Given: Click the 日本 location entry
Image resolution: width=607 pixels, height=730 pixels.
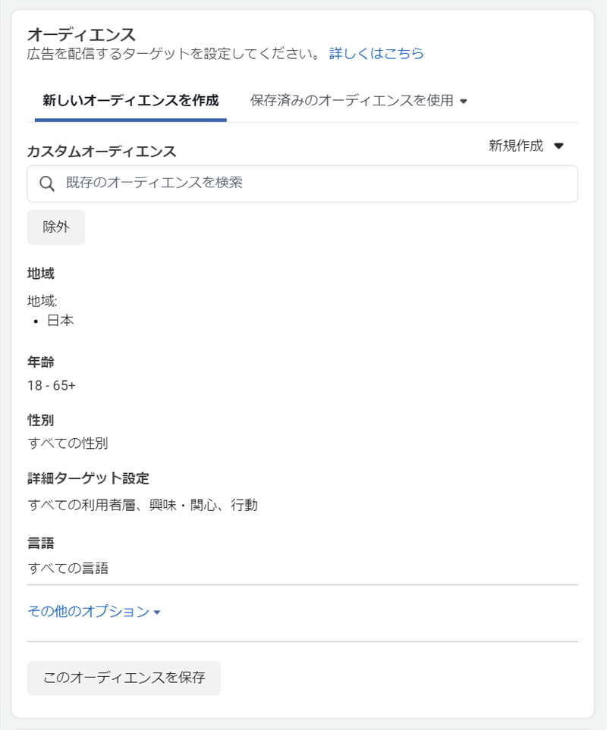Looking at the screenshot, I should pos(61,321).
